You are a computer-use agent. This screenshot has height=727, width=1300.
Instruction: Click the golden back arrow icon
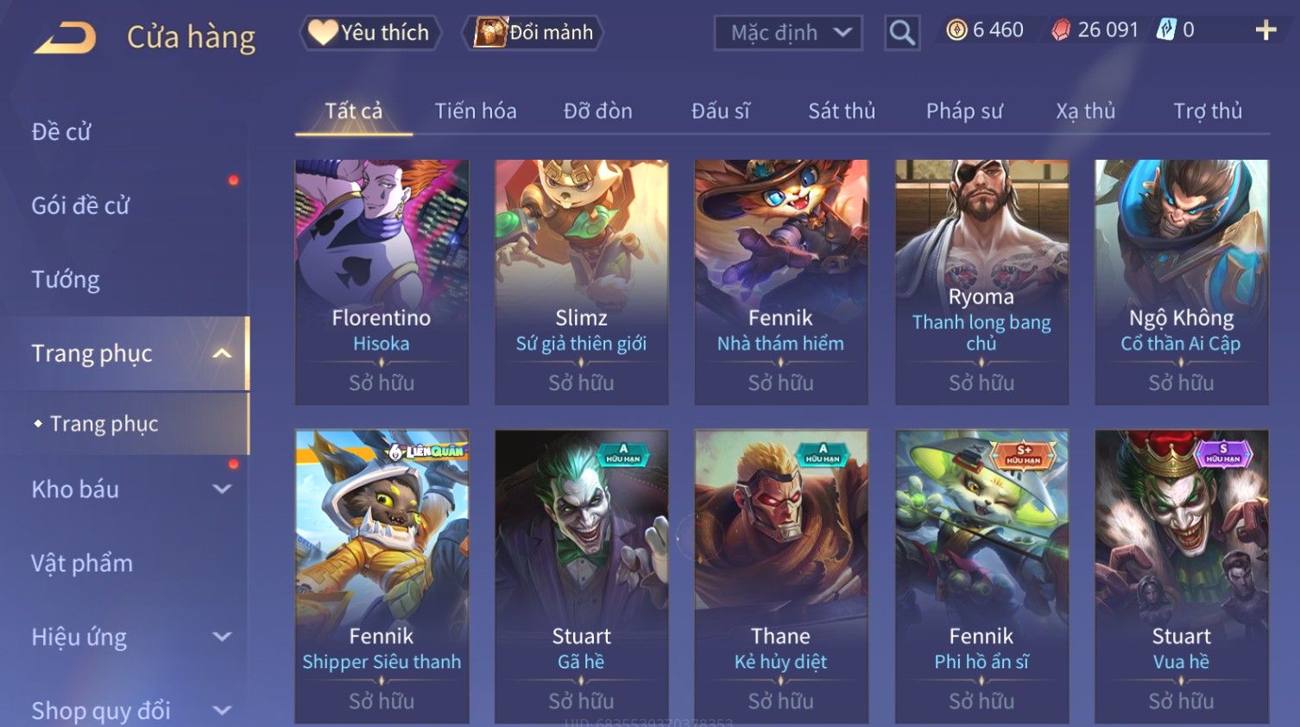[x=65, y=37]
